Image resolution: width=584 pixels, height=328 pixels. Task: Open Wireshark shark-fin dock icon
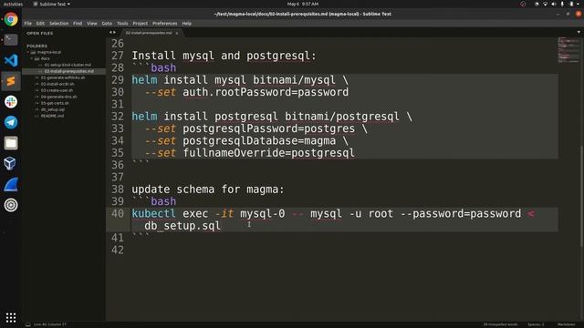pos(11,184)
